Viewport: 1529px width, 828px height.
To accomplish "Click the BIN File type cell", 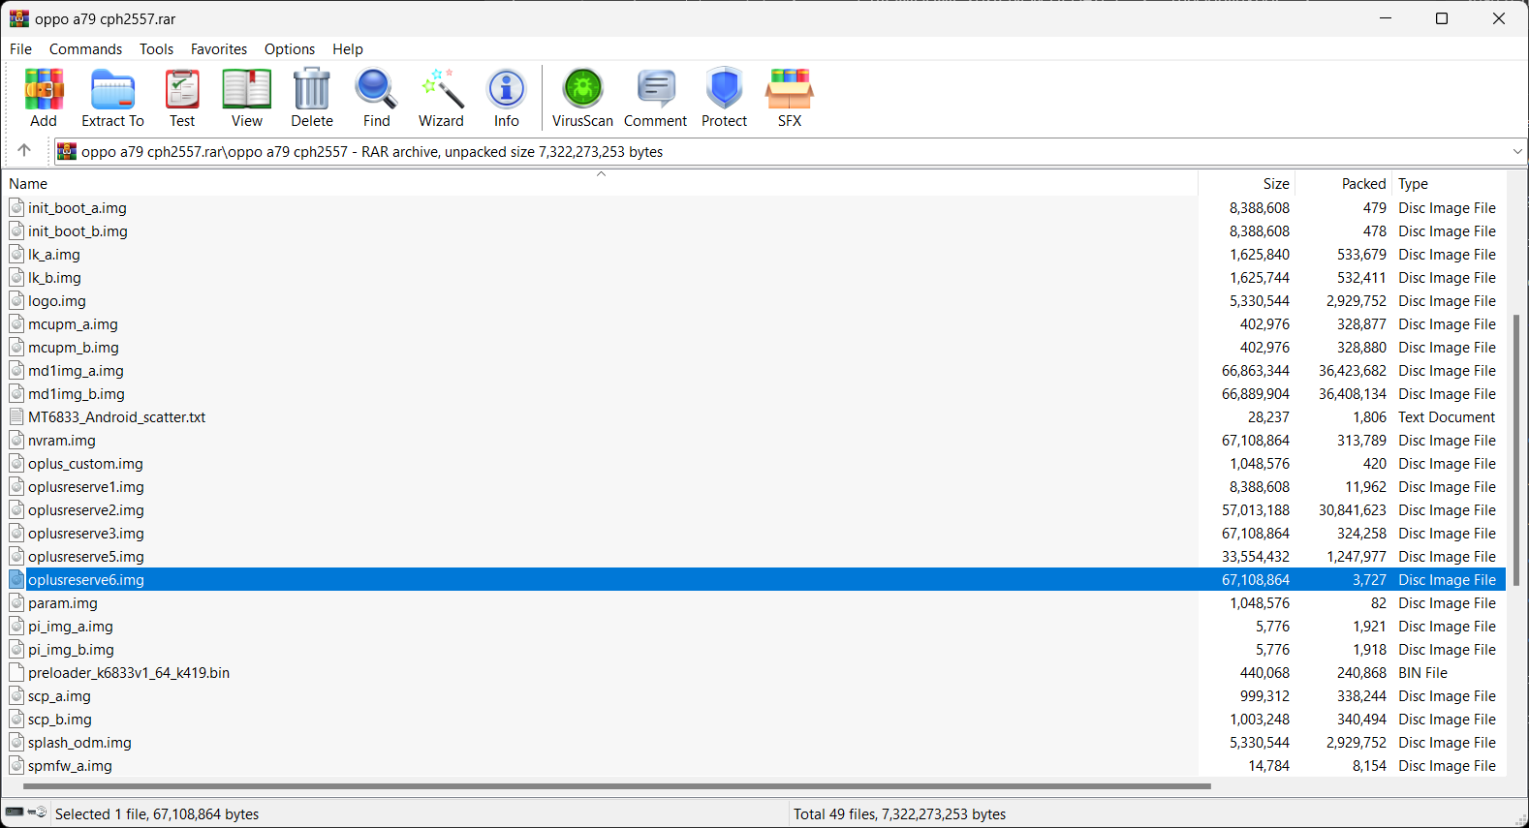I will coord(1422,672).
